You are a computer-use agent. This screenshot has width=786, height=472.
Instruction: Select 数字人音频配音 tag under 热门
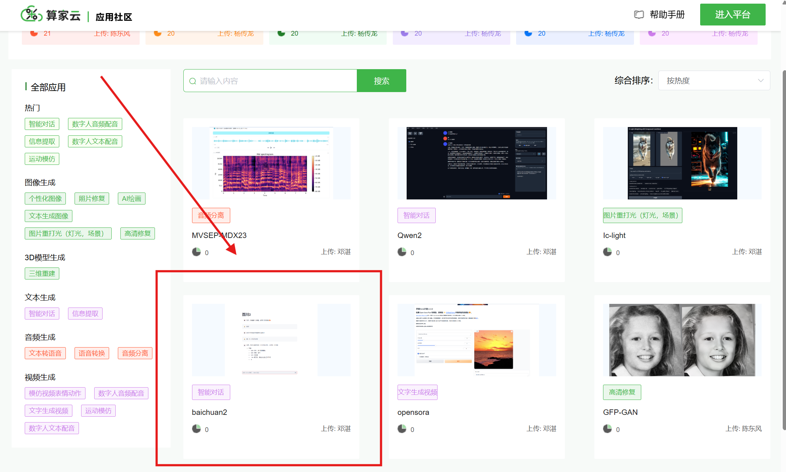(x=95, y=124)
